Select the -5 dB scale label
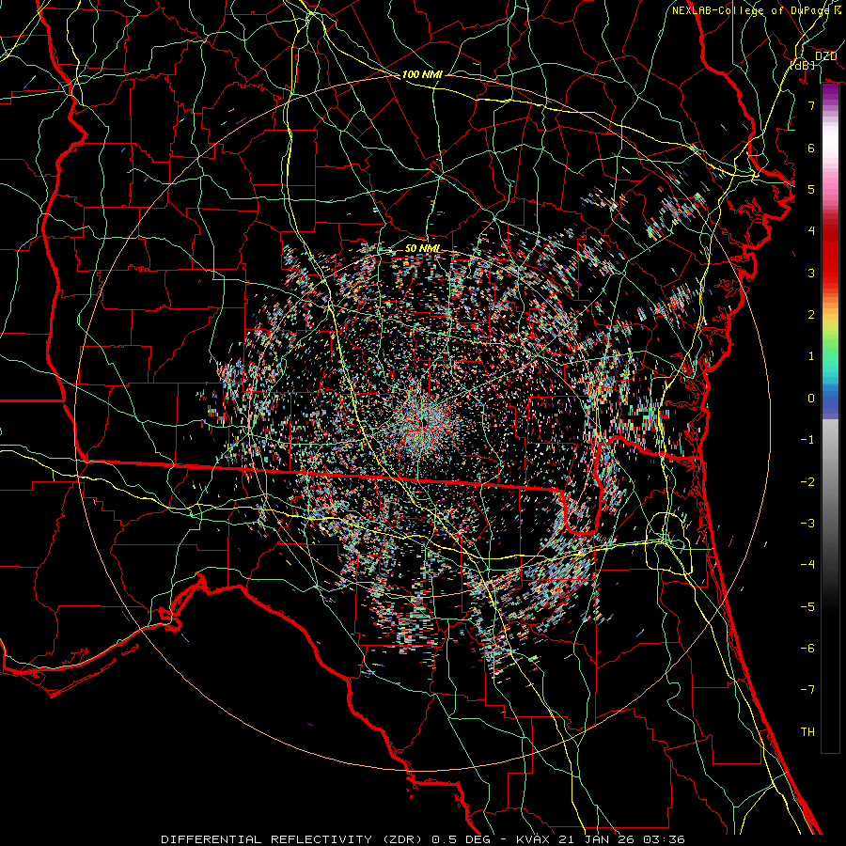This screenshot has height=846, width=846. pyautogui.click(x=807, y=607)
